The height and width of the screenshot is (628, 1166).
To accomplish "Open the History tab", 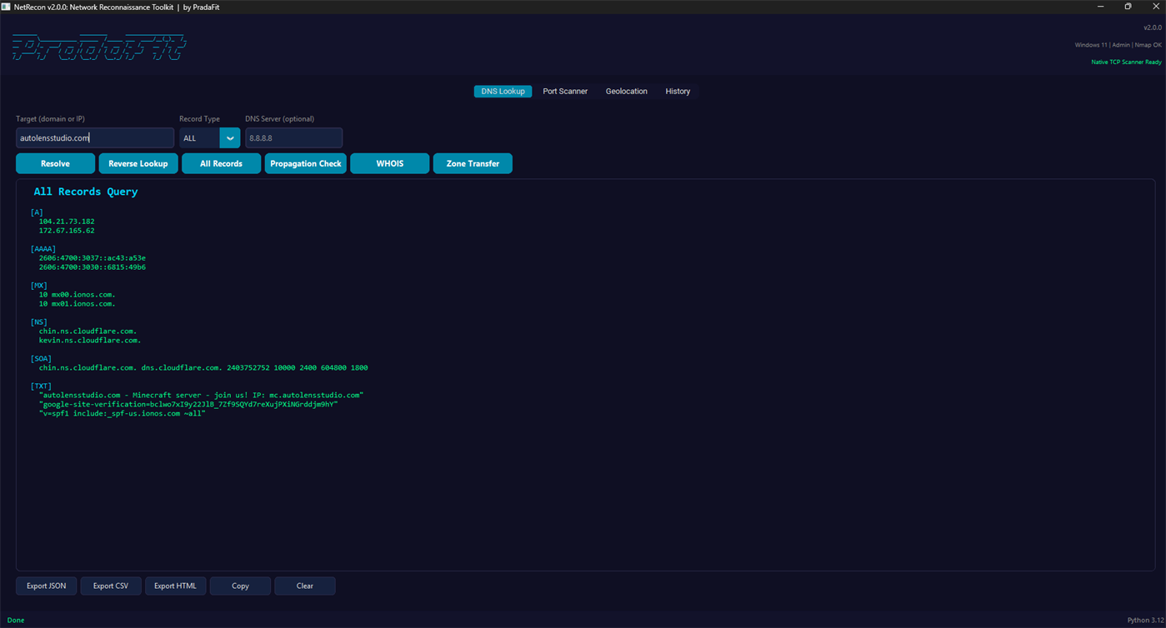I will pos(678,92).
